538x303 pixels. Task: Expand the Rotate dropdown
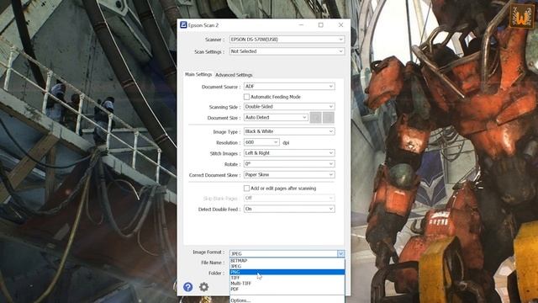(x=289, y=164)
